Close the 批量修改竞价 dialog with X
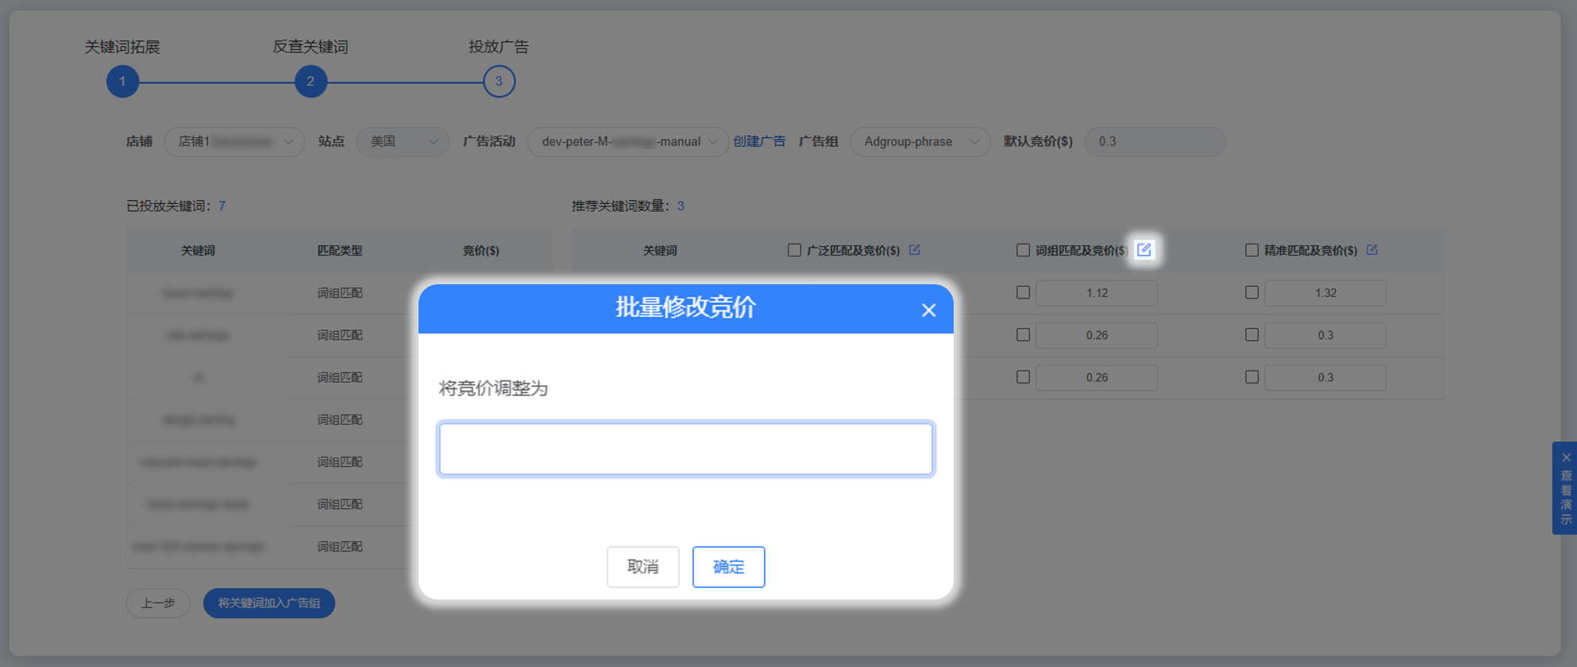Viewport: 1577px width, 667px height. pyautogui.click(x=928, y=310)
